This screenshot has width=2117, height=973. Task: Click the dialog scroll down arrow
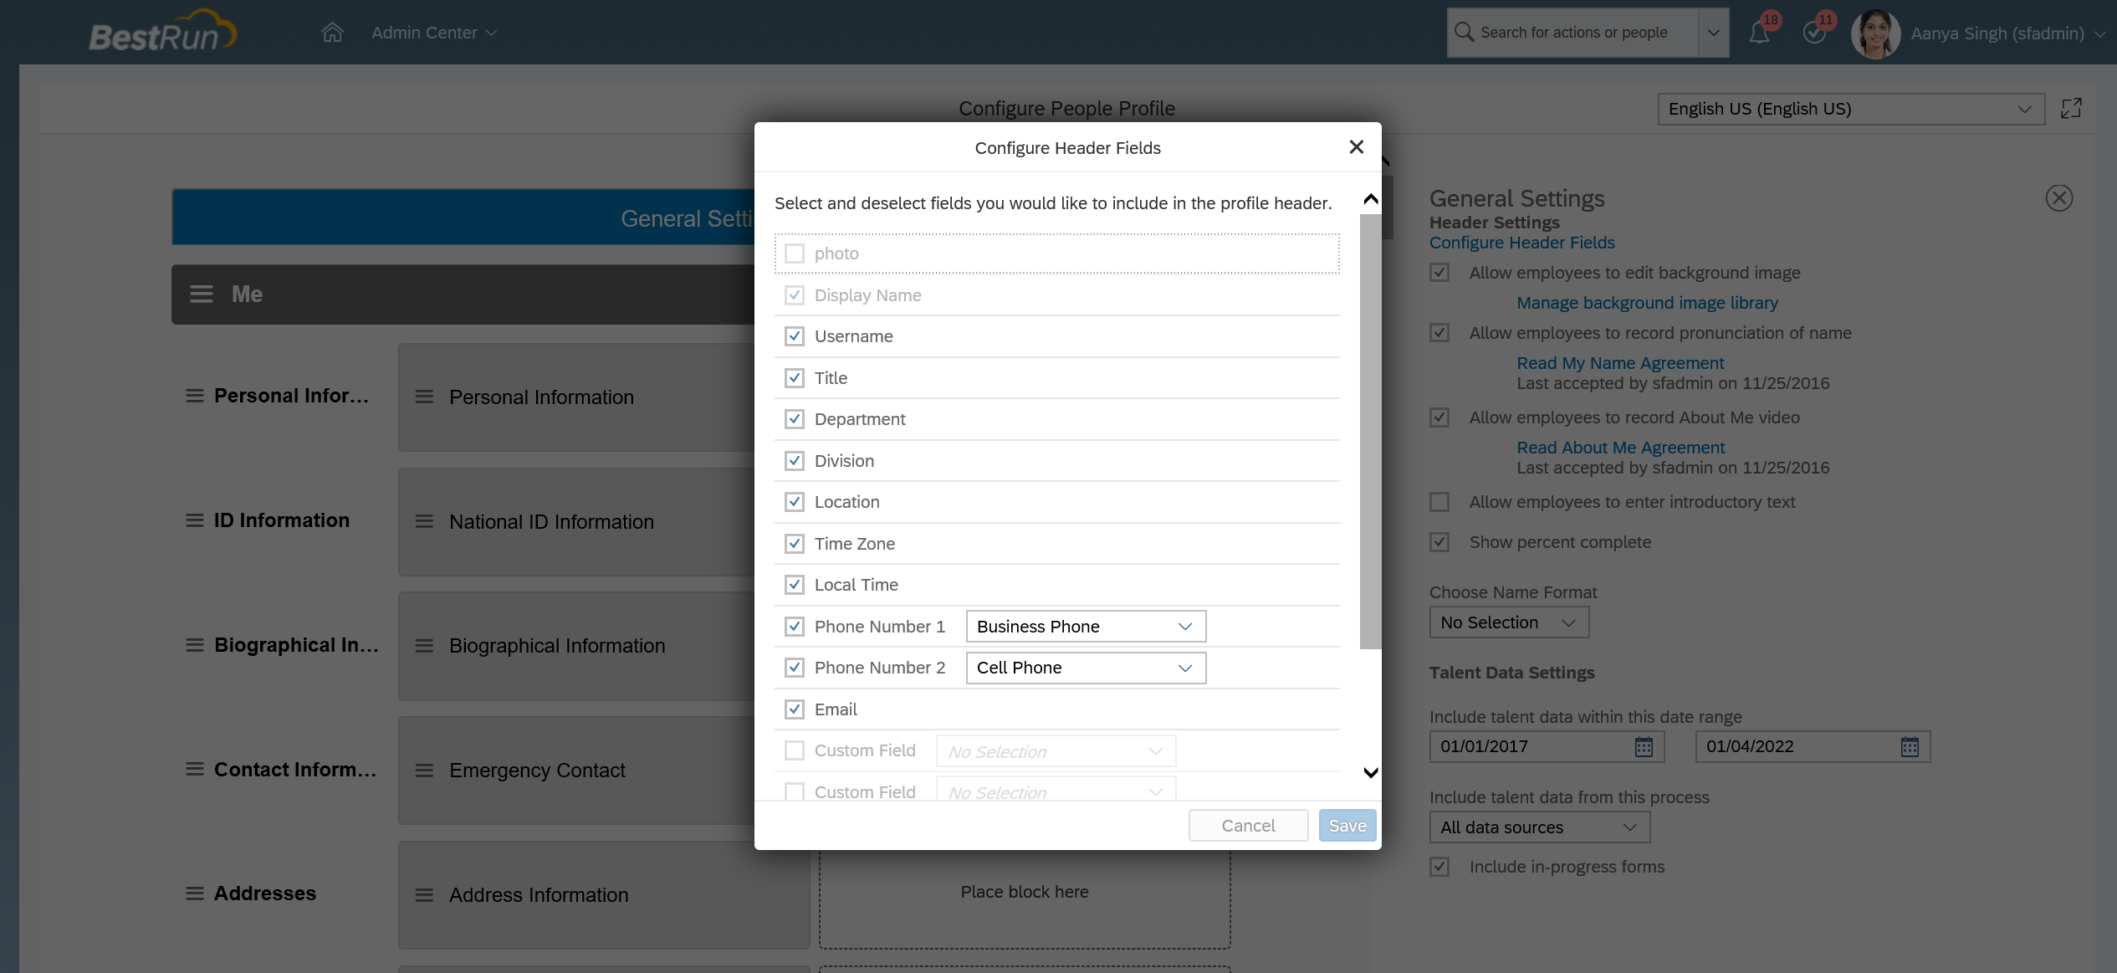click(1370, 772)
